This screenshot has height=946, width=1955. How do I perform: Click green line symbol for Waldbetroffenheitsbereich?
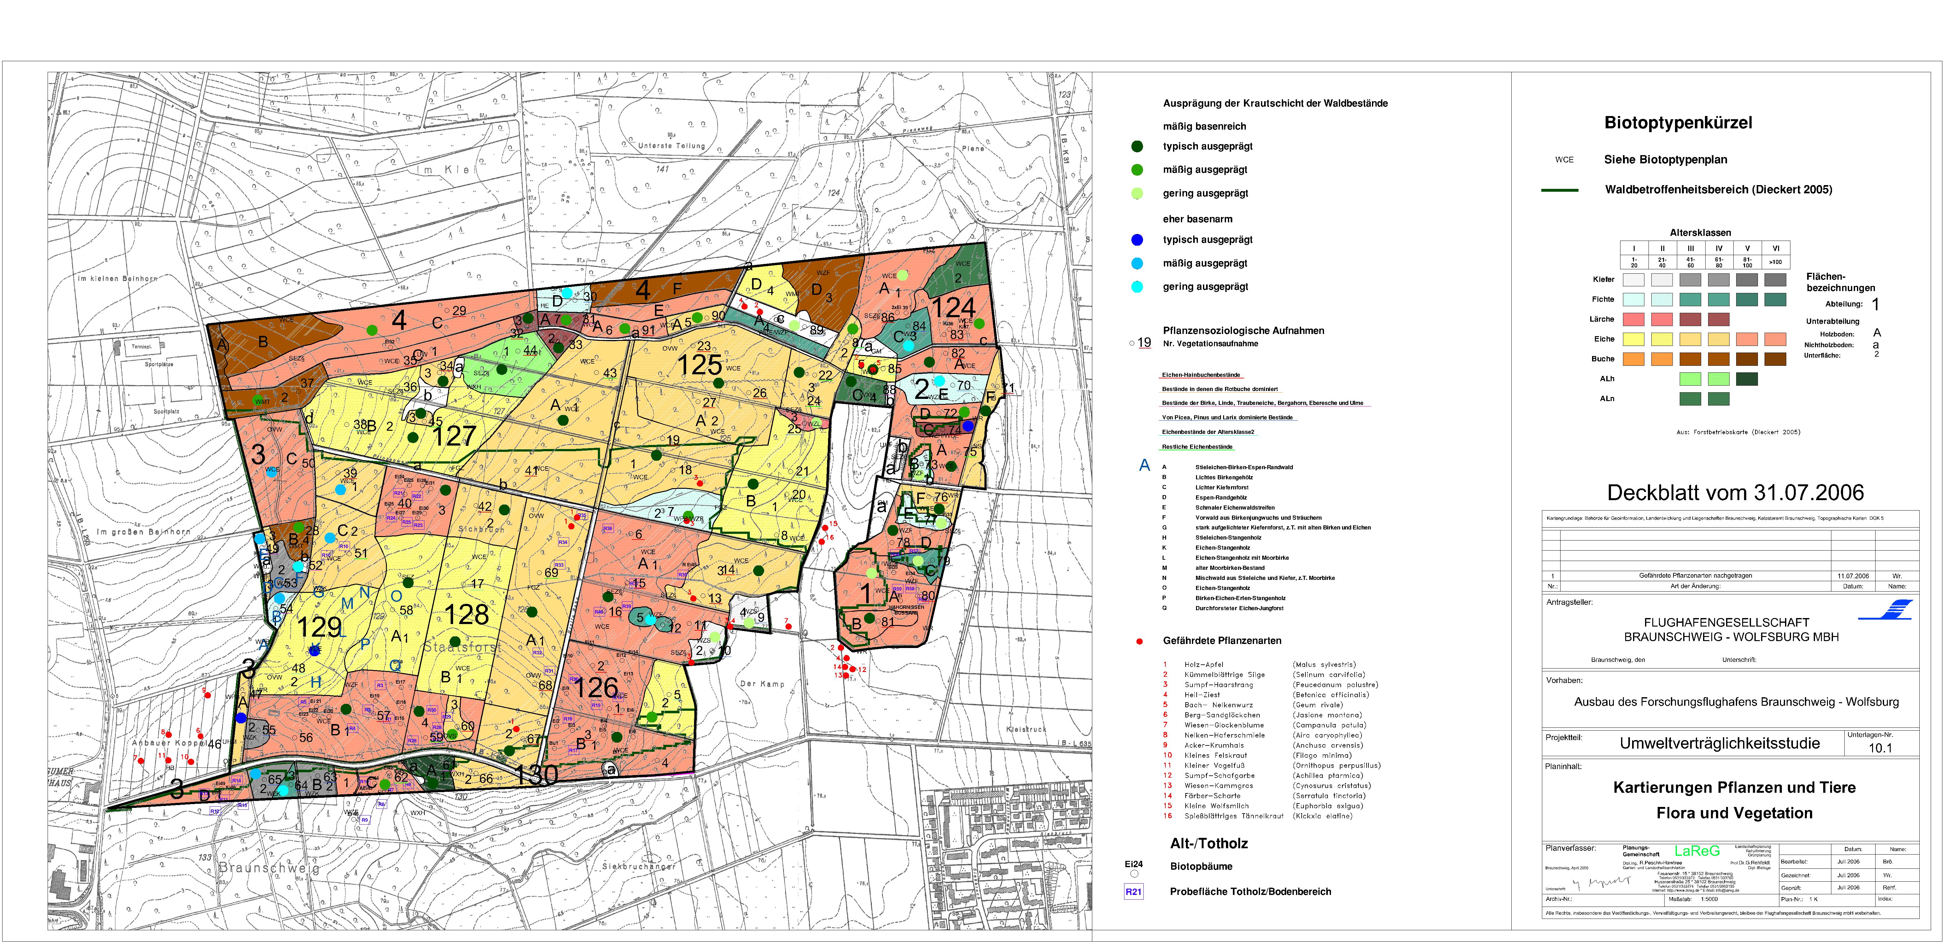click(1560, 190)
